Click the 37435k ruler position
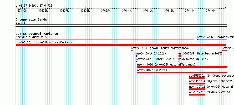The image size is (234, 105). coord(22,11)
